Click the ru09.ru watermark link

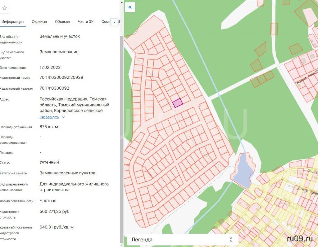click(299, 238)
